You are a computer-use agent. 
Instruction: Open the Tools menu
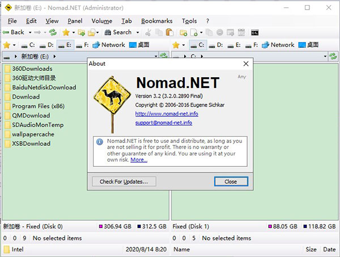(189, 21)
